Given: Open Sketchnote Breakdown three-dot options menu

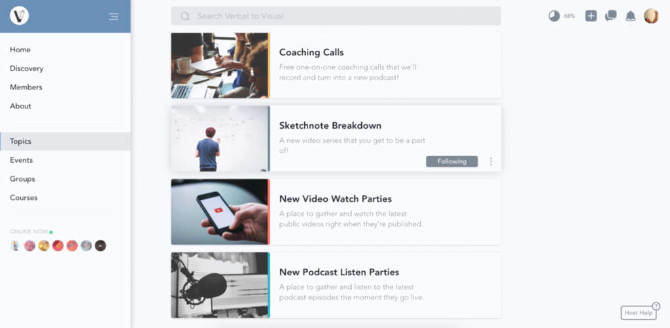Looking at the screenshot, I should [491, 161].
